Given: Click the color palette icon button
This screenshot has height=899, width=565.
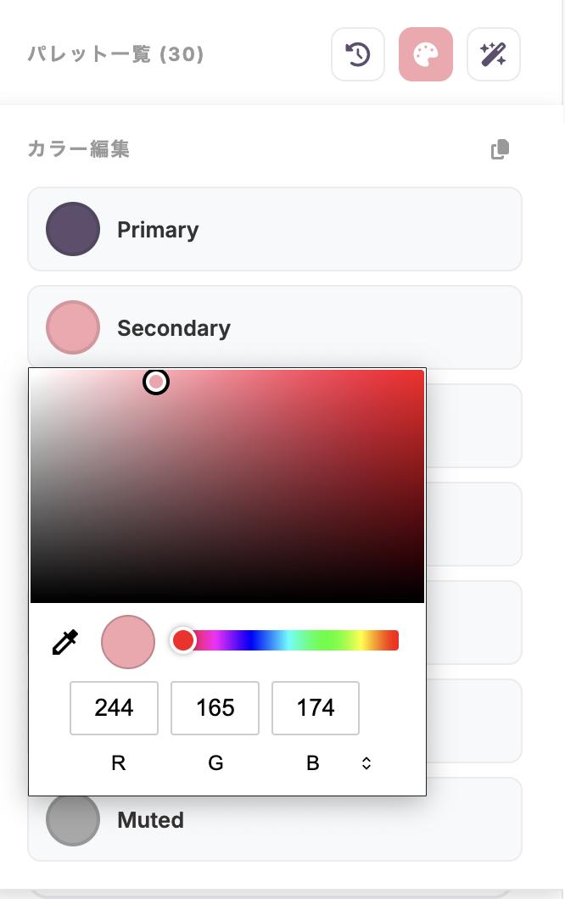Looking at the screenshot, I should tap(426, 55).
